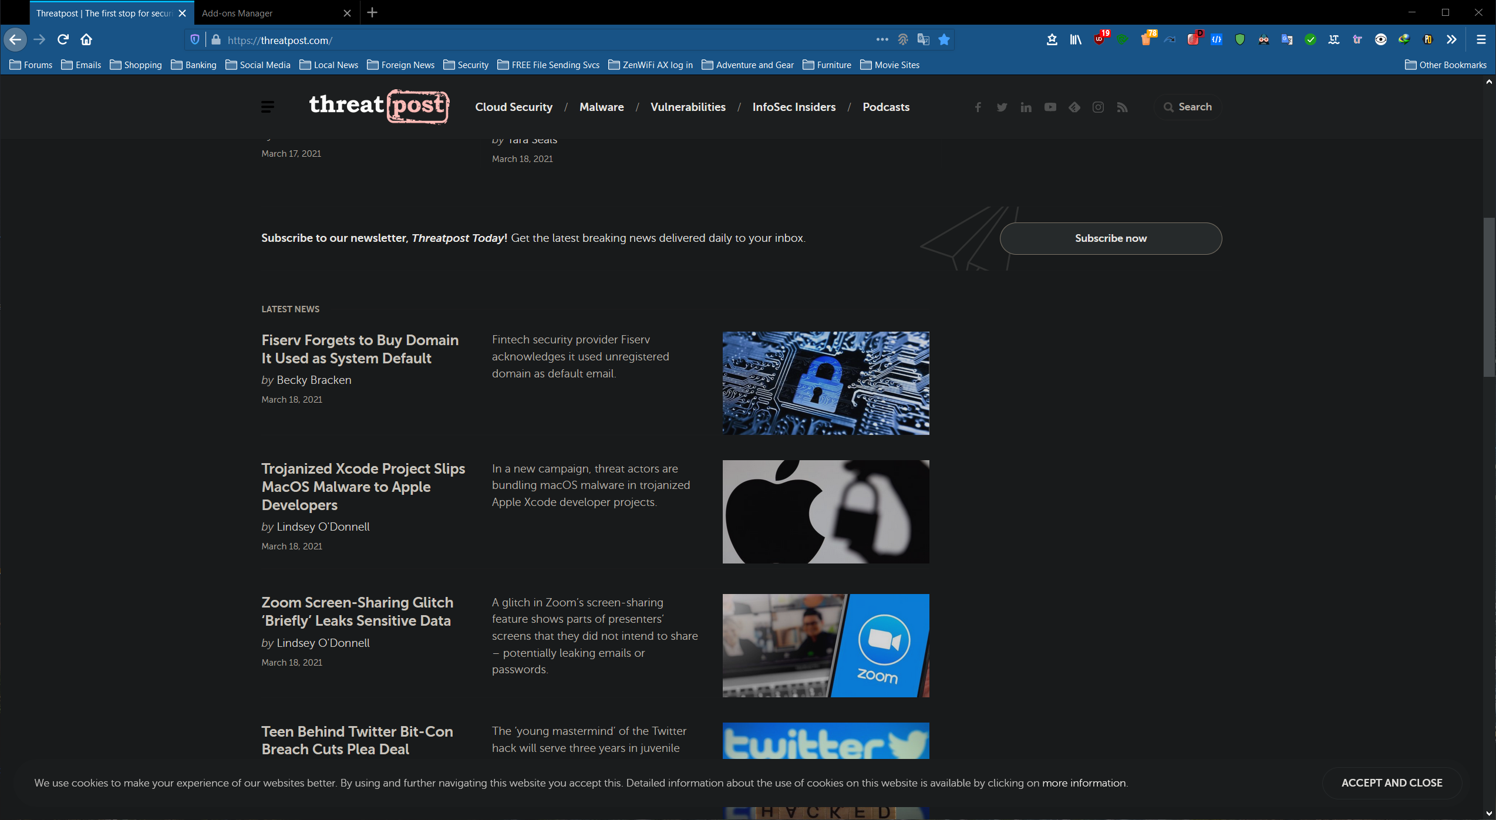
Task: Click the Instagram icon in header
Action: pos(1098,107)
